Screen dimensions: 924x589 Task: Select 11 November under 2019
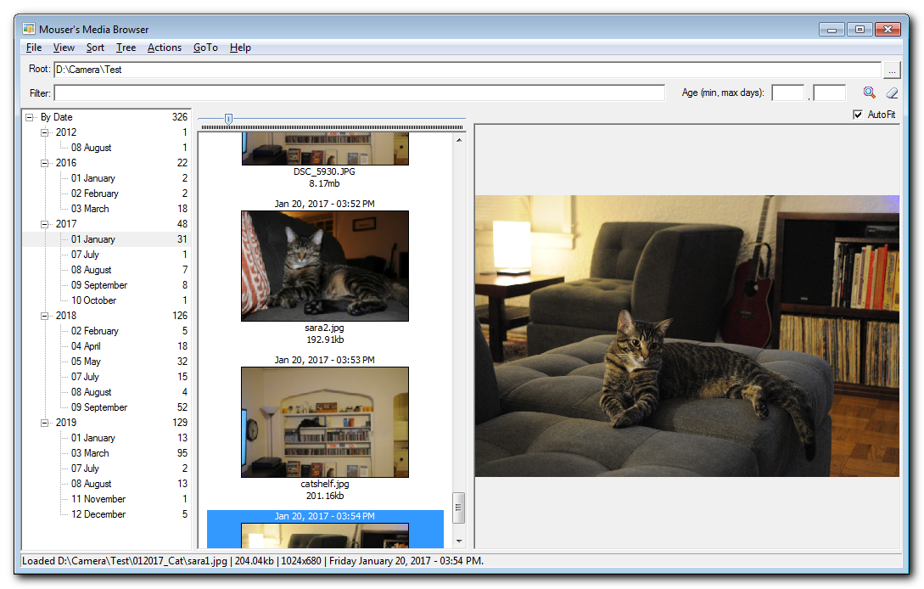[98, 499]
